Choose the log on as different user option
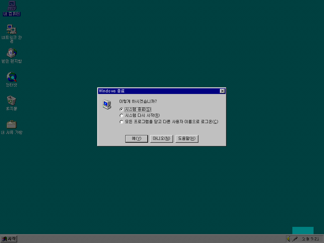Viewport: 324px width, 243px height. click(x=169, y=122)
